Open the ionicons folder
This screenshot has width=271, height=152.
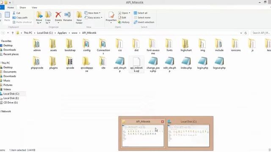click(x=236, y=45)
